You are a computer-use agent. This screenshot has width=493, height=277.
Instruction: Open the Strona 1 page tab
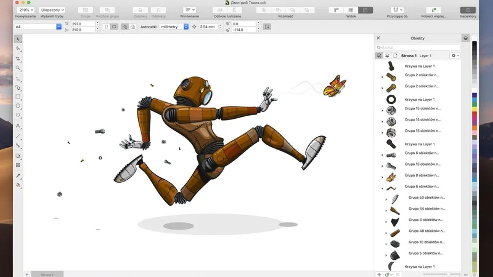[x=47, y=274]
